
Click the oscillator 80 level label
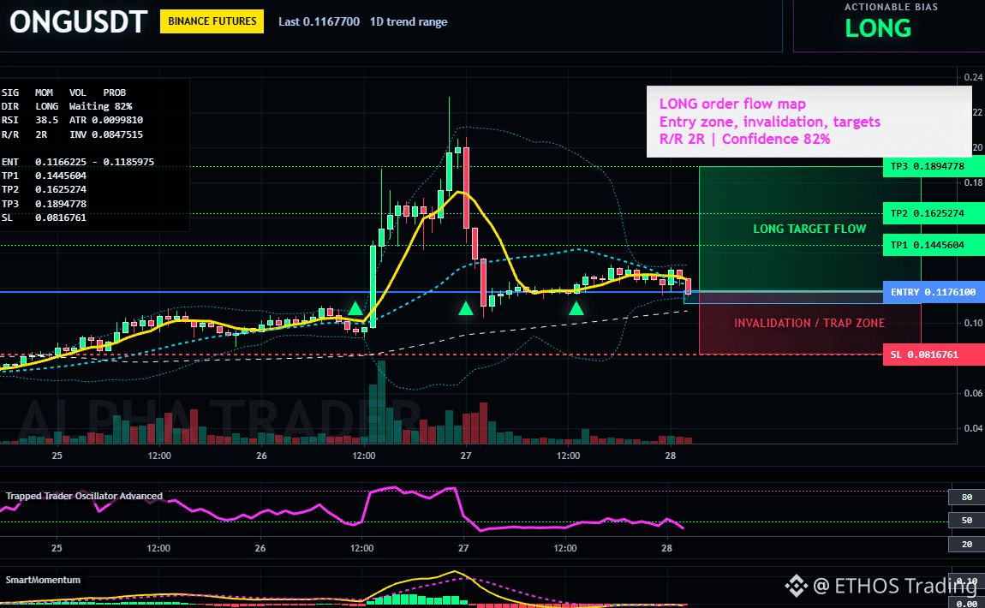(966, 497)
